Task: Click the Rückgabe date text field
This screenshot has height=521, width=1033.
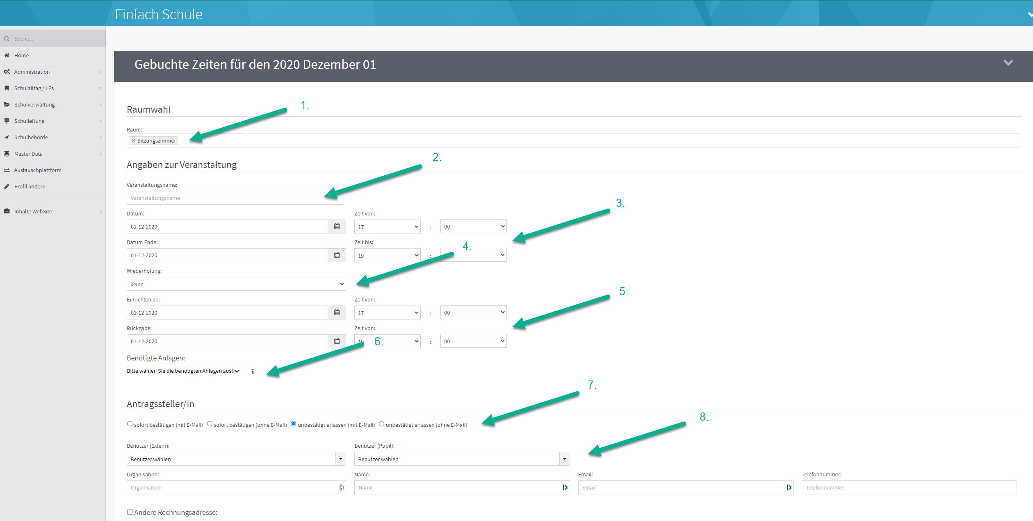Action: click(227, 341)
